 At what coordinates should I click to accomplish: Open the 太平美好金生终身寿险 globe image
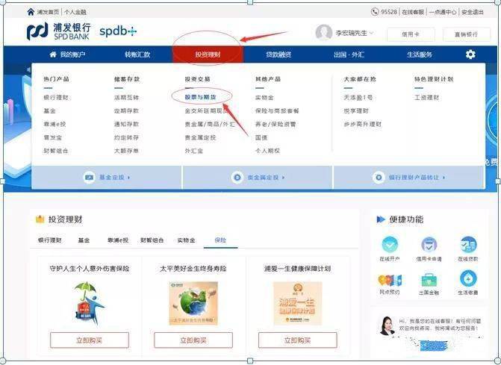193,303
